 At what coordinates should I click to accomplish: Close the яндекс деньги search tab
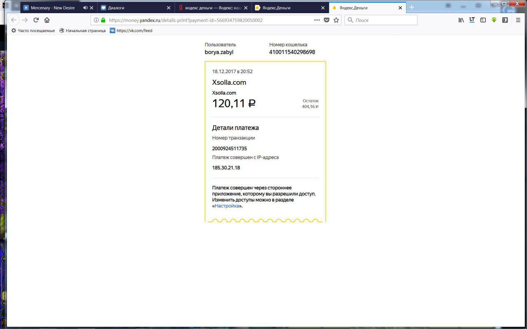tap(246, 8)
